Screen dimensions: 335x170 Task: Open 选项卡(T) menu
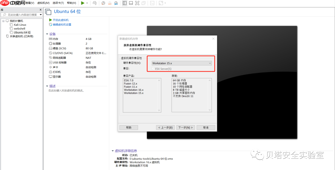point(58,3)
